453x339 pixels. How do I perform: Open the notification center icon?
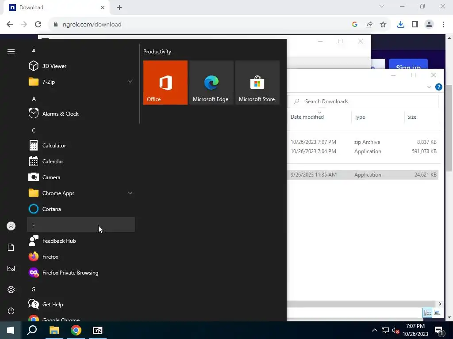438,330
